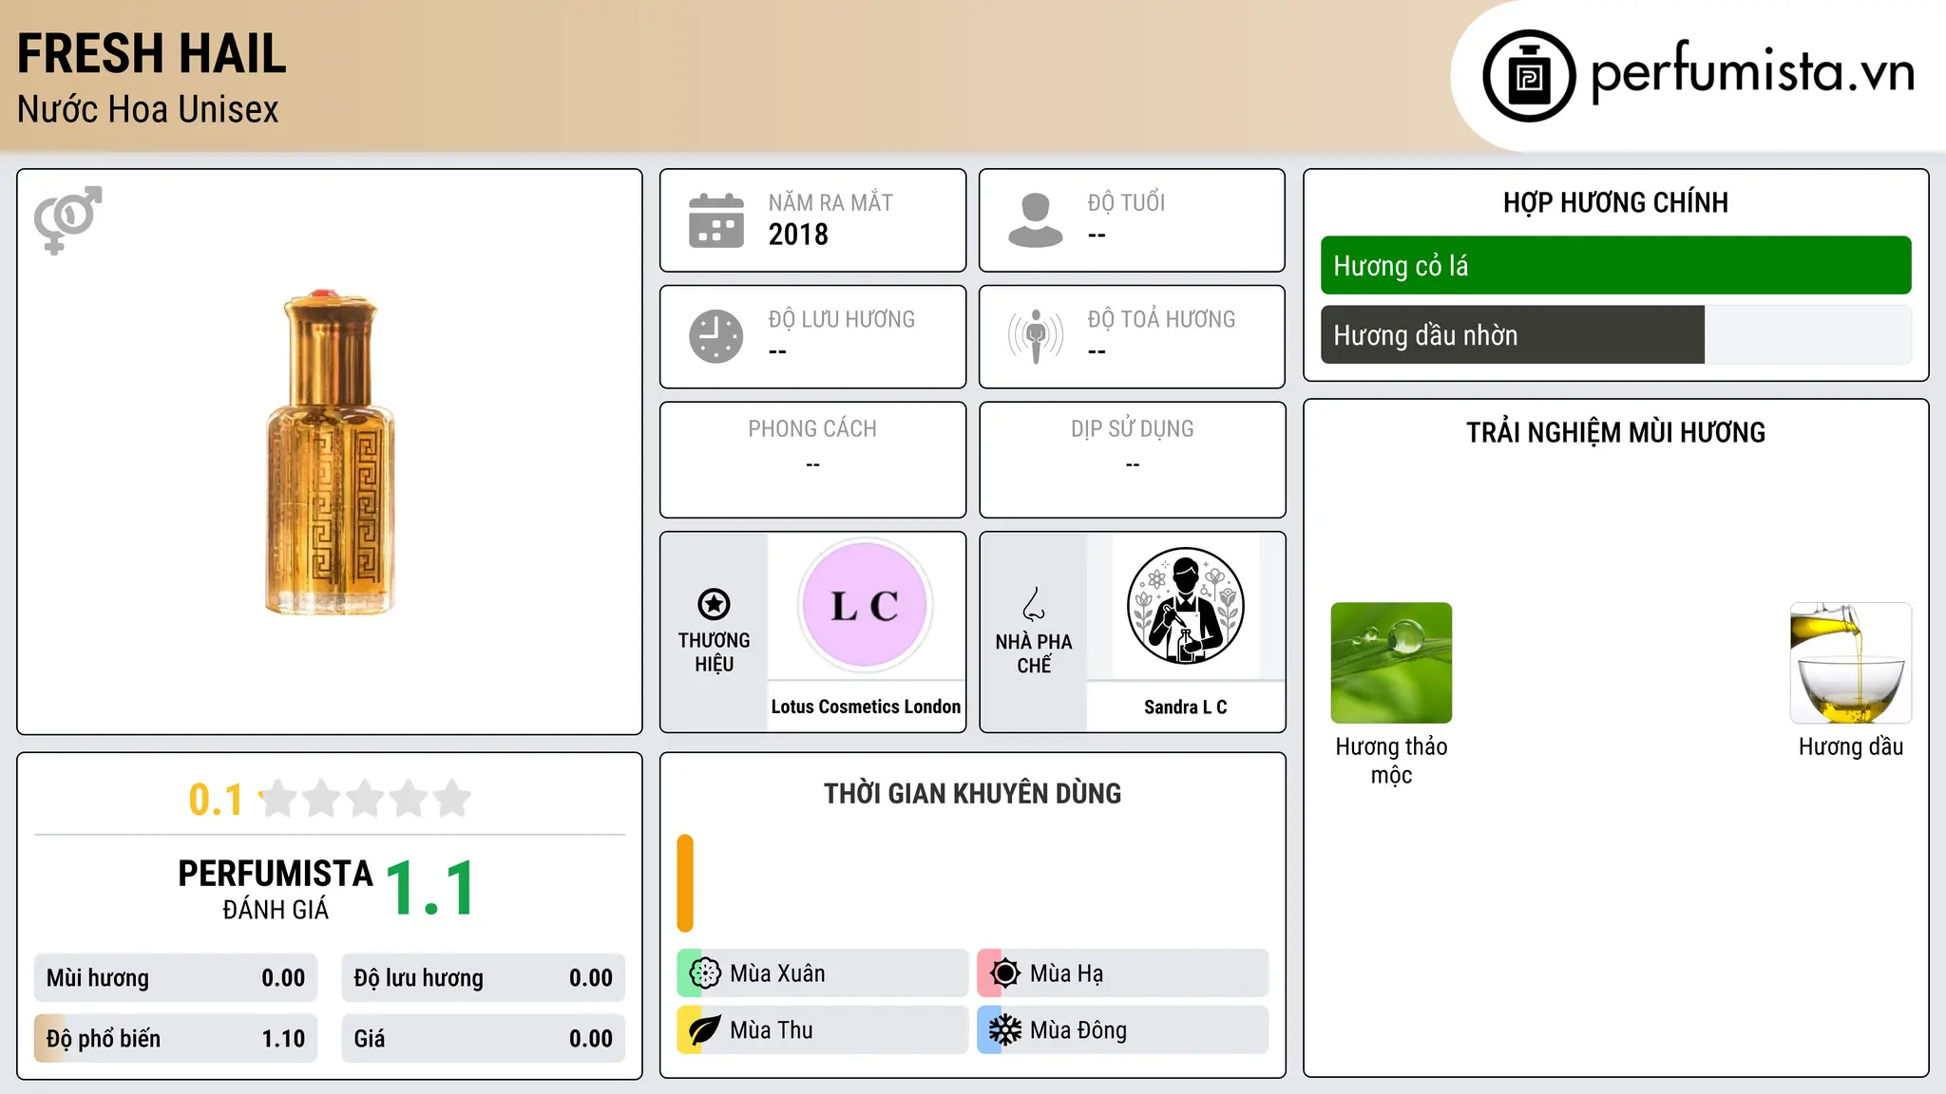Click the THỜI GIAN KHUYÊN DÙNG heading
The width and height of the screenshot is (1946, 1094).
coord(972,794)
